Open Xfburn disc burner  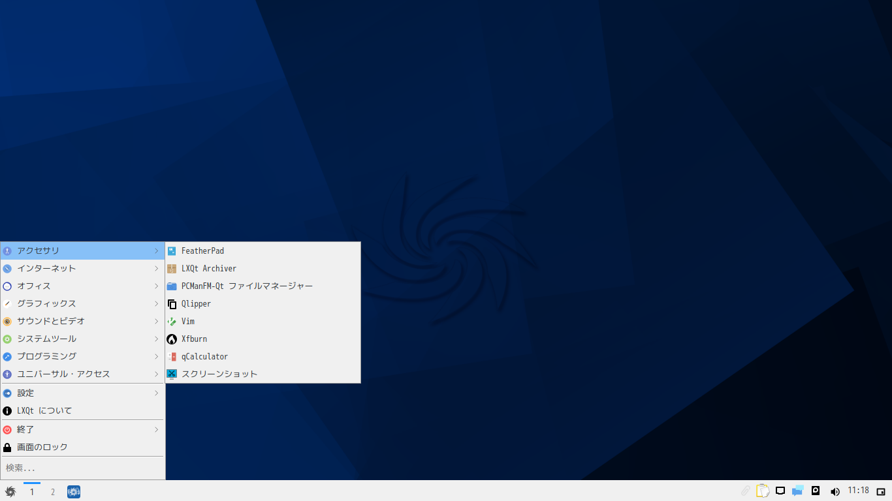point(263,339)
